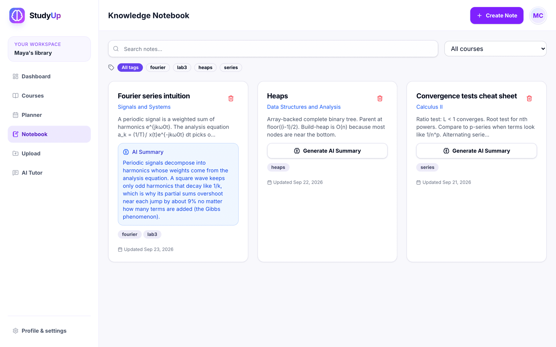Follow the Calculus II course link
The image size is (556, 347).
tap(430, 107)
